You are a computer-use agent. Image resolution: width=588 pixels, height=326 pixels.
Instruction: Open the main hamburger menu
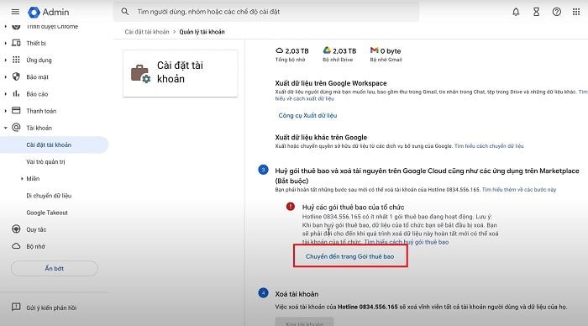click(15, 12)
